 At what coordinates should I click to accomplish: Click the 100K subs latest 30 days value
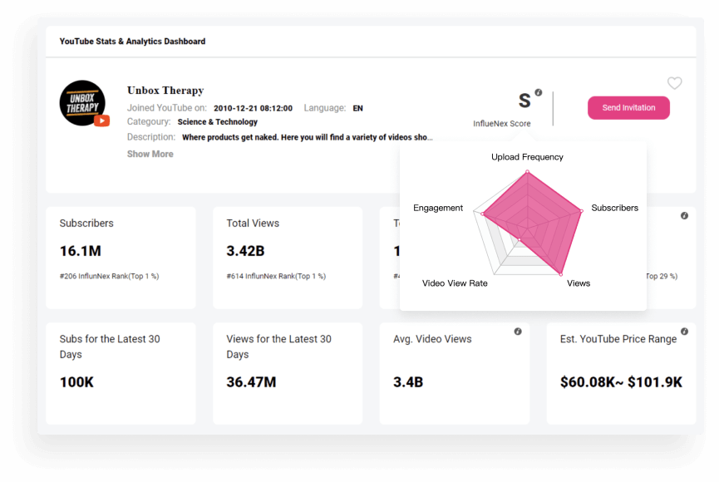76,382
